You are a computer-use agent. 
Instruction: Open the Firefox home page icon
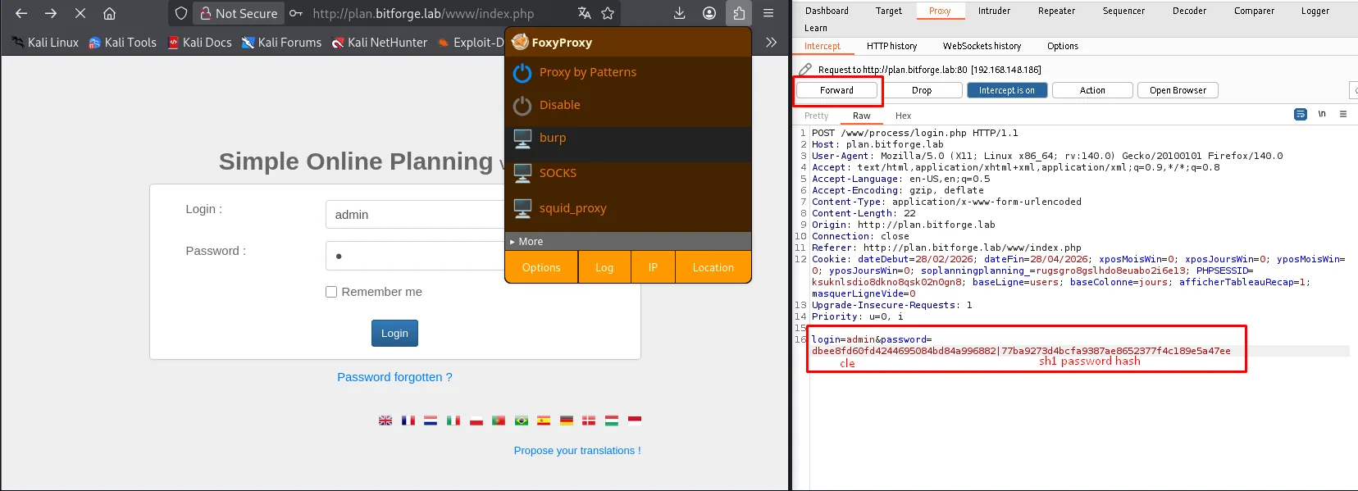pos(109,13)
